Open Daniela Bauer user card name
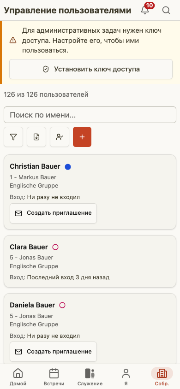The height and width of the screenshot is (389, 180). pyautogui.click(x=32, y=305)
